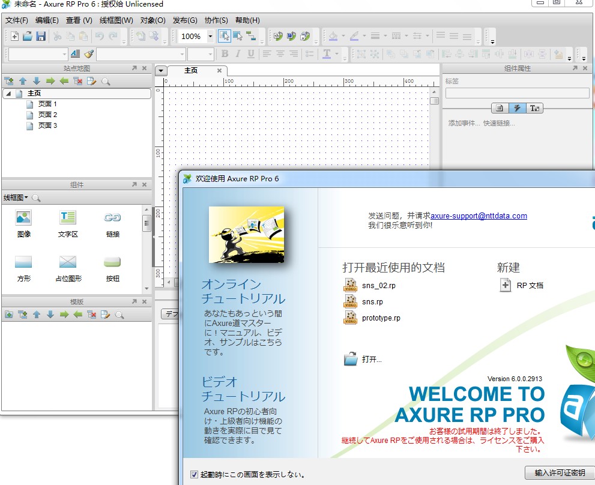
Task: Open the fill color dropdown arrow
Action: coord(343,37)
